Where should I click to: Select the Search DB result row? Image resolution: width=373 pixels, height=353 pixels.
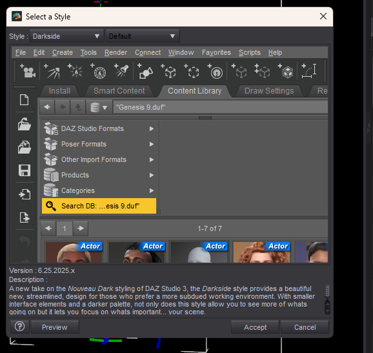click(x=99, y=206)
